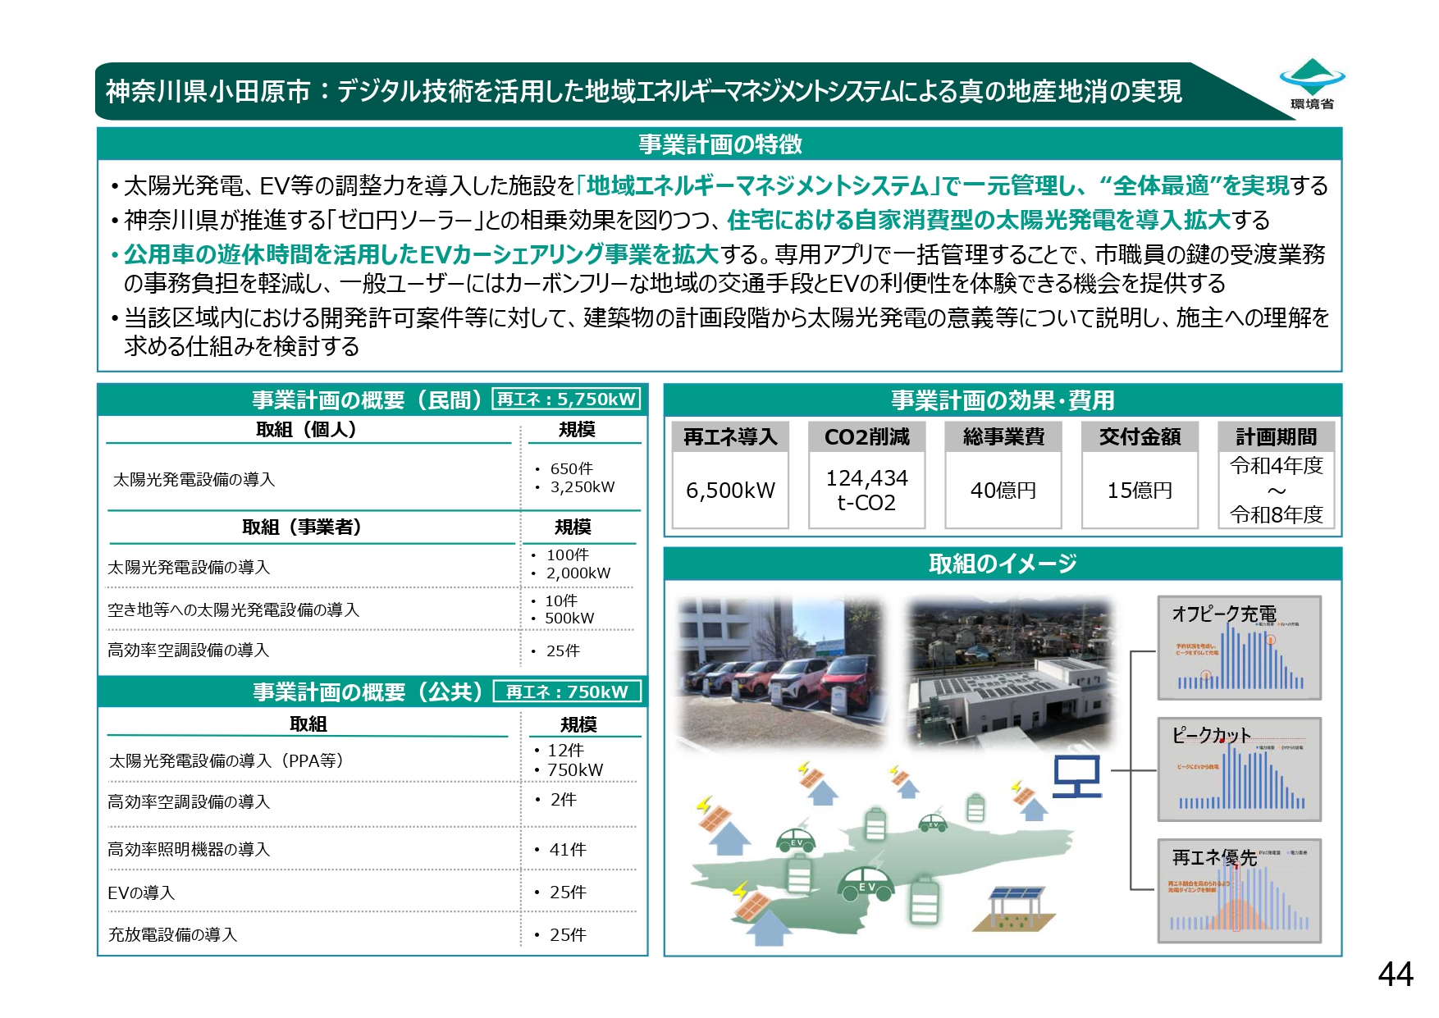This screenshot has width=1439, height=1018.
Task: Click the 6,500kW value
Action: click(x=730, y=491)
